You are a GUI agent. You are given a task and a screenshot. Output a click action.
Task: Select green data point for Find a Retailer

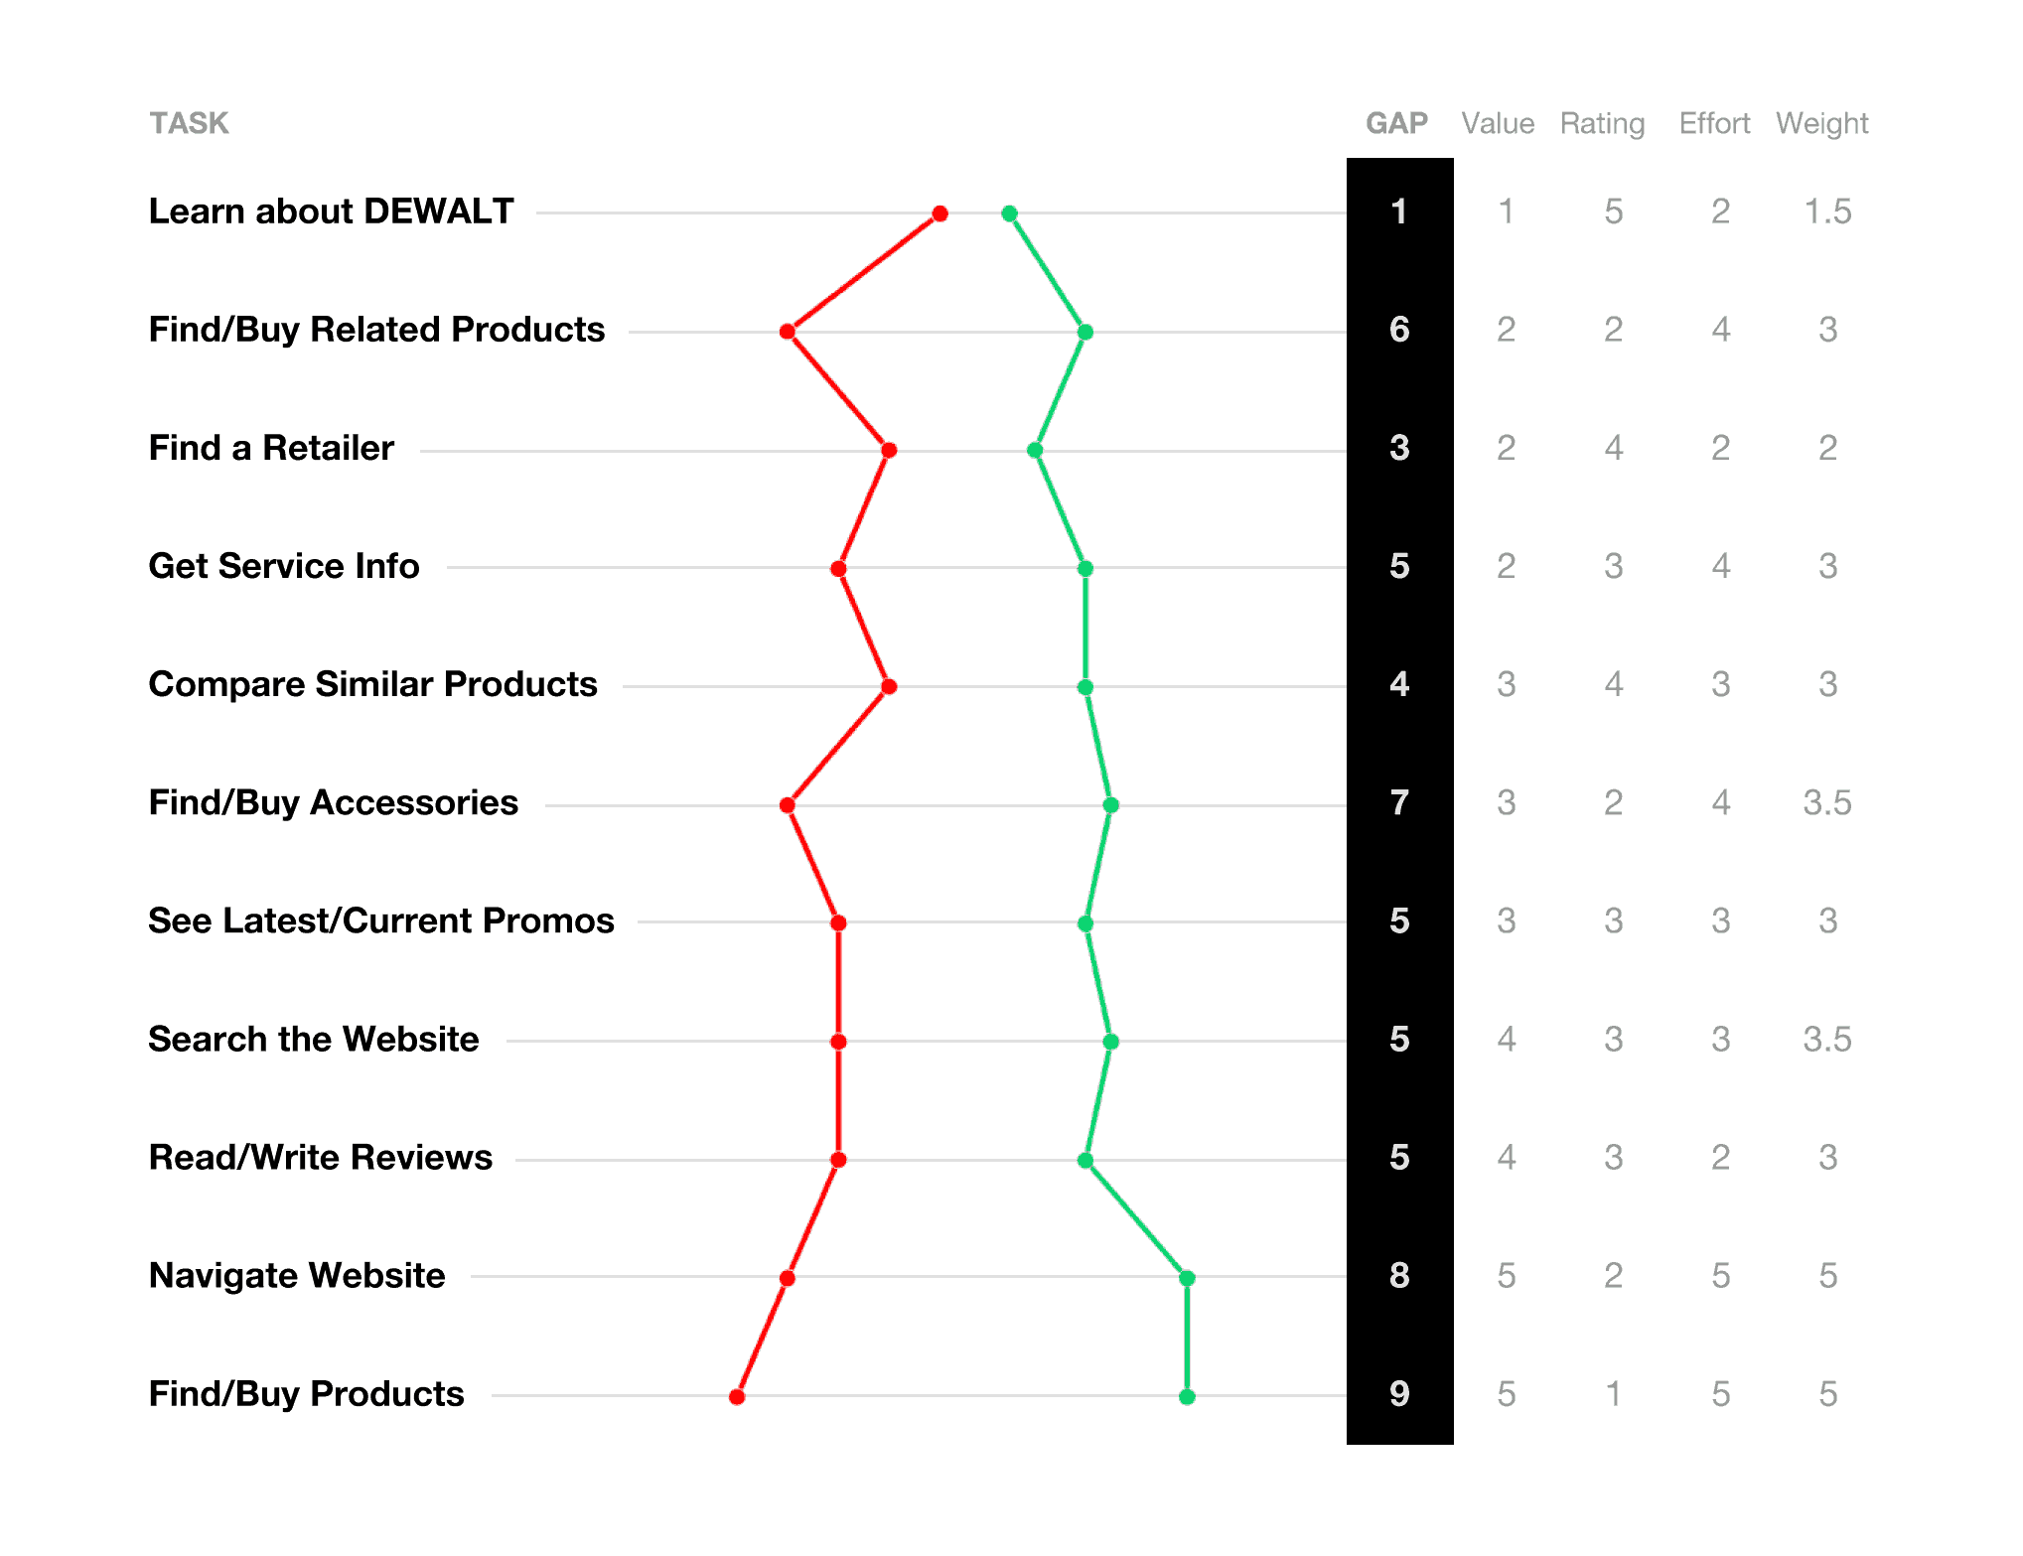[1035, 450]
